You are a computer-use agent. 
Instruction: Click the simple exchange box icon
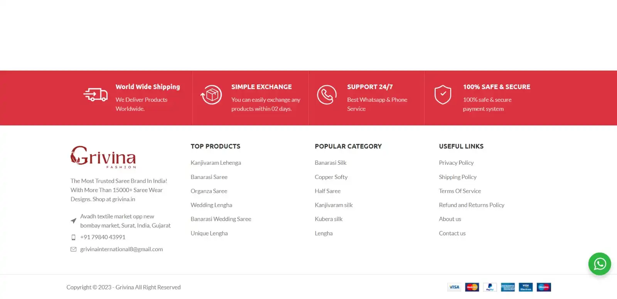tap(211, 95)
